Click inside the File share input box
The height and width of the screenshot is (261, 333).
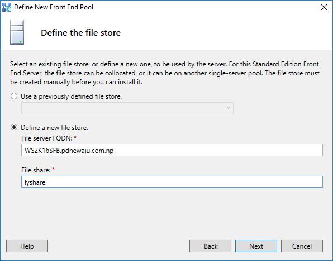click(x=172, y=182)
